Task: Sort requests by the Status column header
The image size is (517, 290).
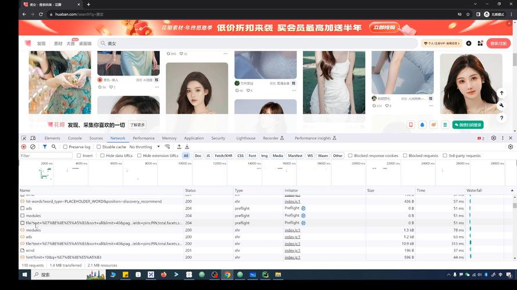Action: coord(191,190)
